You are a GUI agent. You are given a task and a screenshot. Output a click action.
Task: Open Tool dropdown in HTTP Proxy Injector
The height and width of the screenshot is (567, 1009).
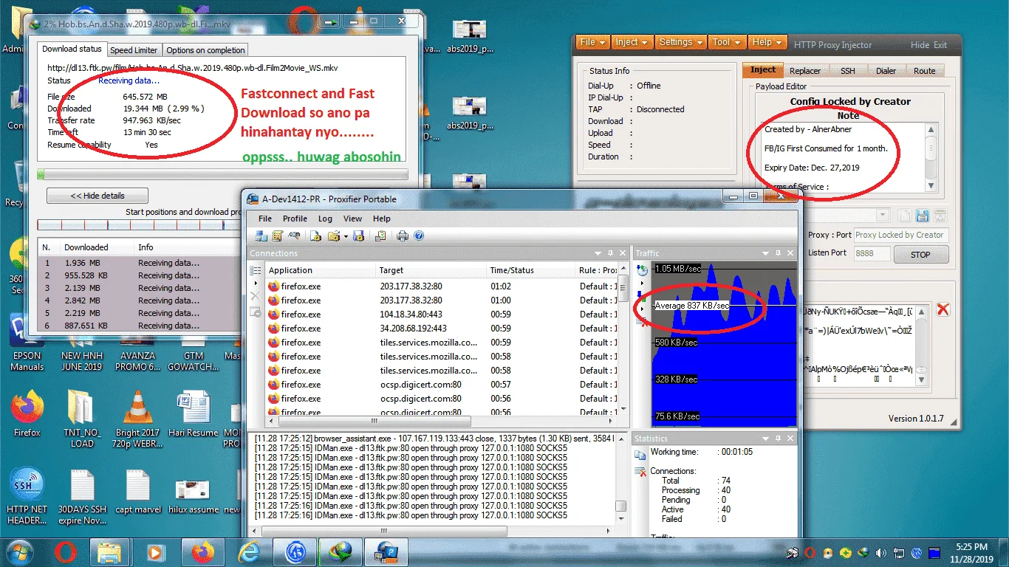point(727,42)
